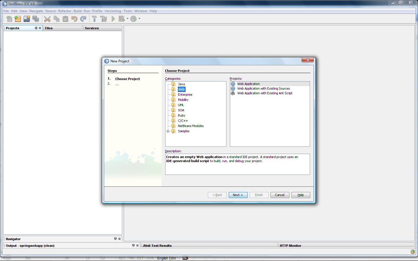Click the Clean and Build icon

tap(103, 19)
